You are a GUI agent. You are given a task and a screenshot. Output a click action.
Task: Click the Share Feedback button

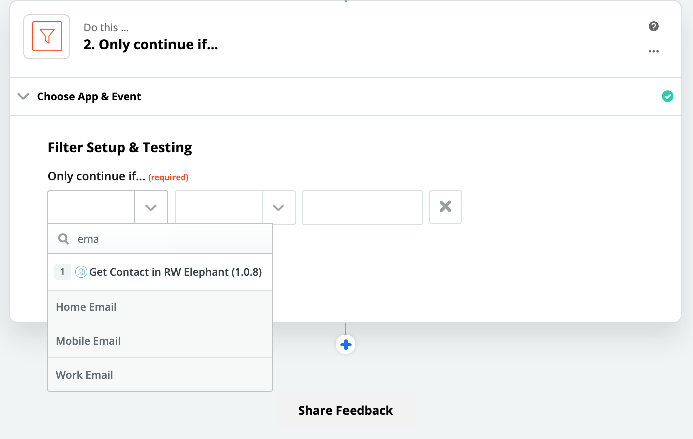[x=345, y=410]
